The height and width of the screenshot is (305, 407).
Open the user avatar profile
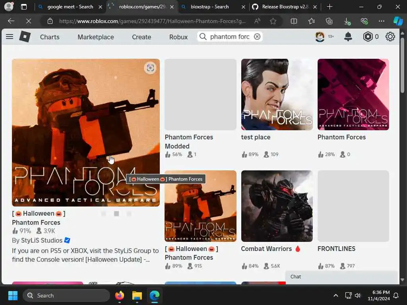[320, 37]
